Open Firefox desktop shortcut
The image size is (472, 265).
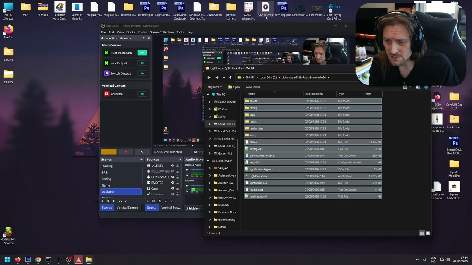point(8,32)
